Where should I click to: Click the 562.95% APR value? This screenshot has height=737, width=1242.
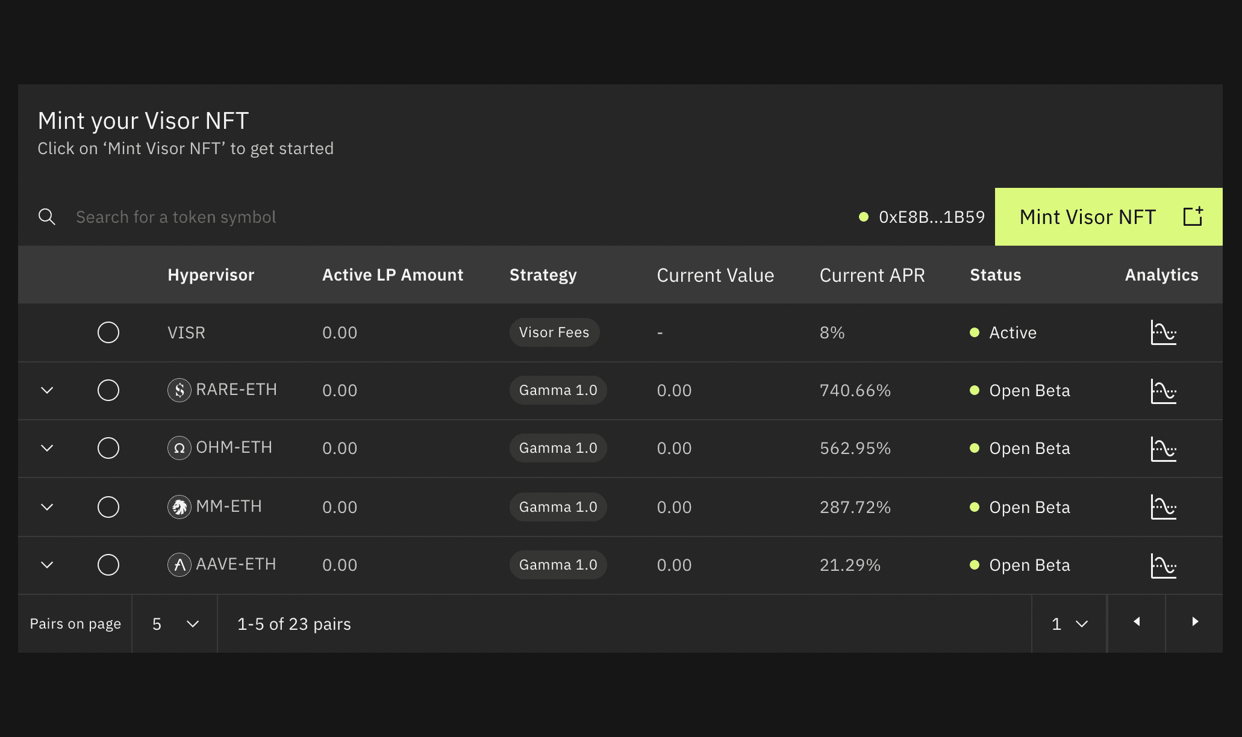tap(855, 449)
